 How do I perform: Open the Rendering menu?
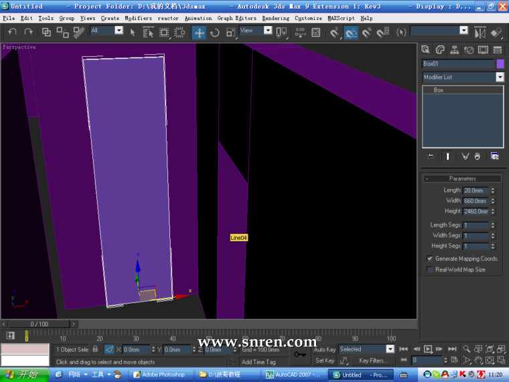pyautogui.click(x=275, y=18)
